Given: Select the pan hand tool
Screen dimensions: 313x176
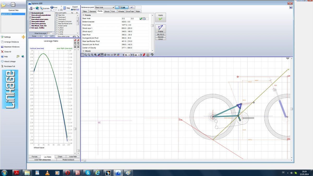Looking at the screenshot, I should pyautogui.click(x=102, y=55).
